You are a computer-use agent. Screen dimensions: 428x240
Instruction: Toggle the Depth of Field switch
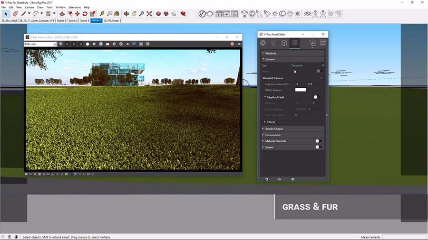click(315, 97)
